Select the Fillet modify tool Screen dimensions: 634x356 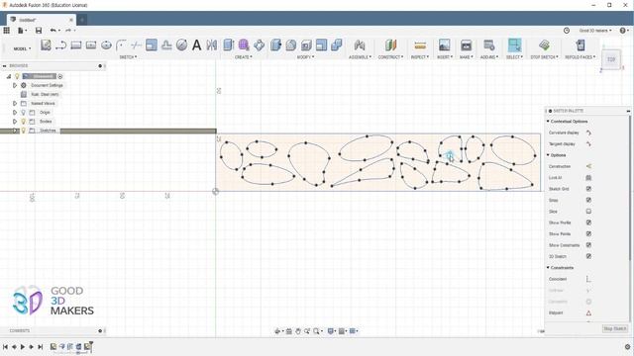(291, 44)
